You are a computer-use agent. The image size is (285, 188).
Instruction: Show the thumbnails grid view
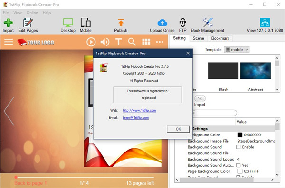coord(146,42)
